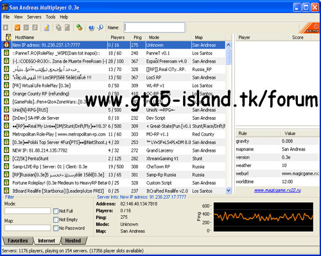The width and height of the screenshot is (321, 256).
Task: Focus the Map filter input field
Action: tap(28, 228)
